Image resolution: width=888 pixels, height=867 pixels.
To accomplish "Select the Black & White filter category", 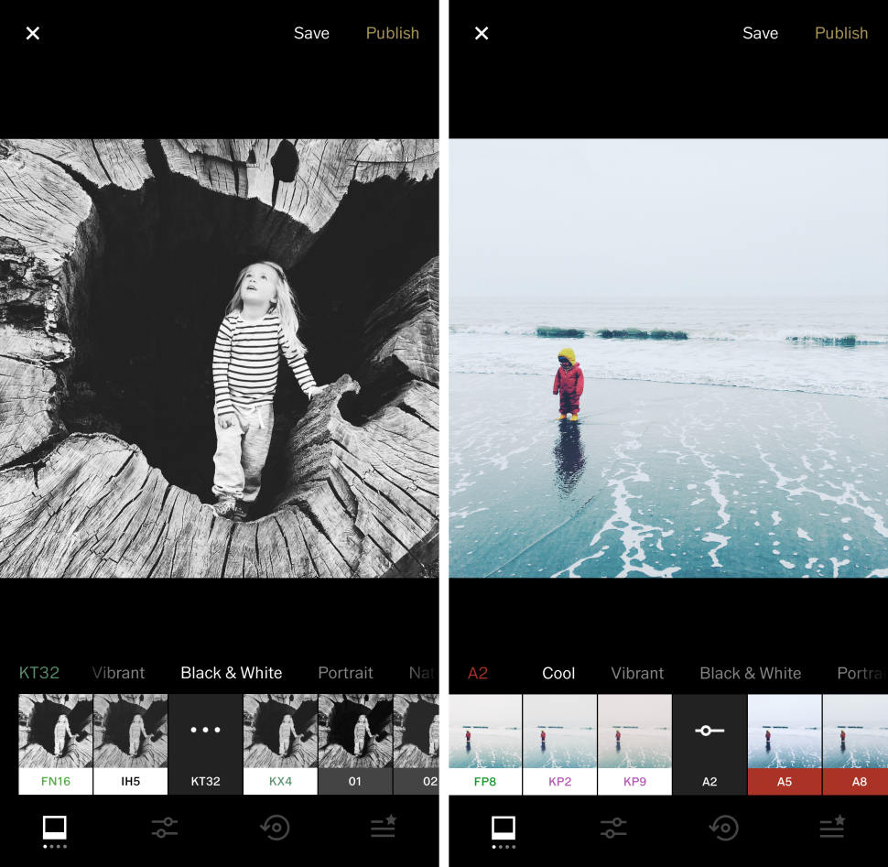I will click(231, 673).
